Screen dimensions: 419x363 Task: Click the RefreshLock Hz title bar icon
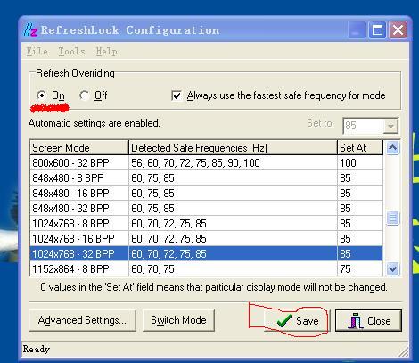[x=30, y=29]
